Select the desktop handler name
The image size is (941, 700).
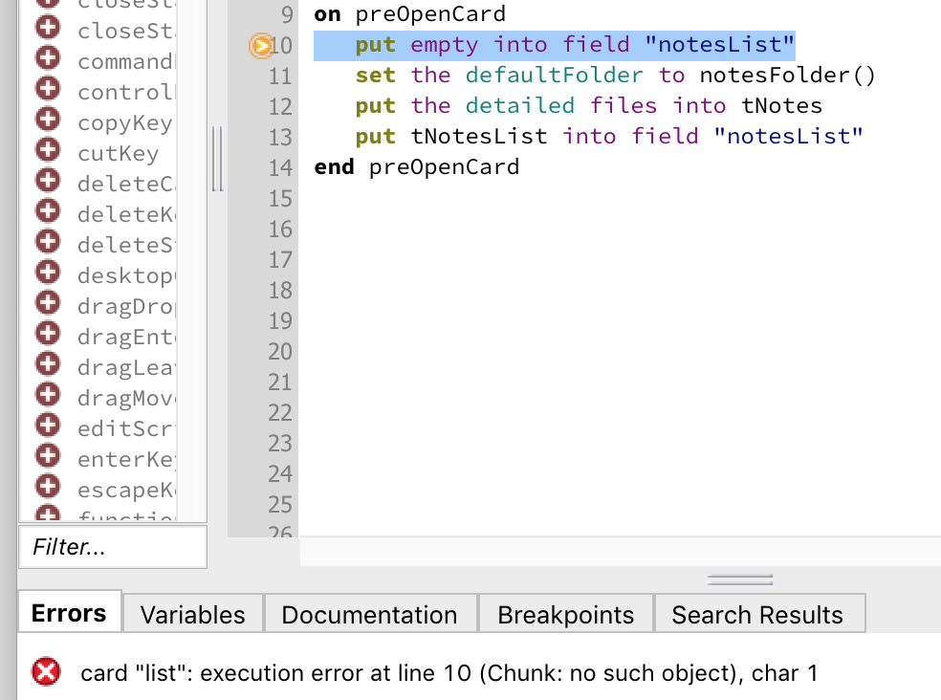pos(126,275)
